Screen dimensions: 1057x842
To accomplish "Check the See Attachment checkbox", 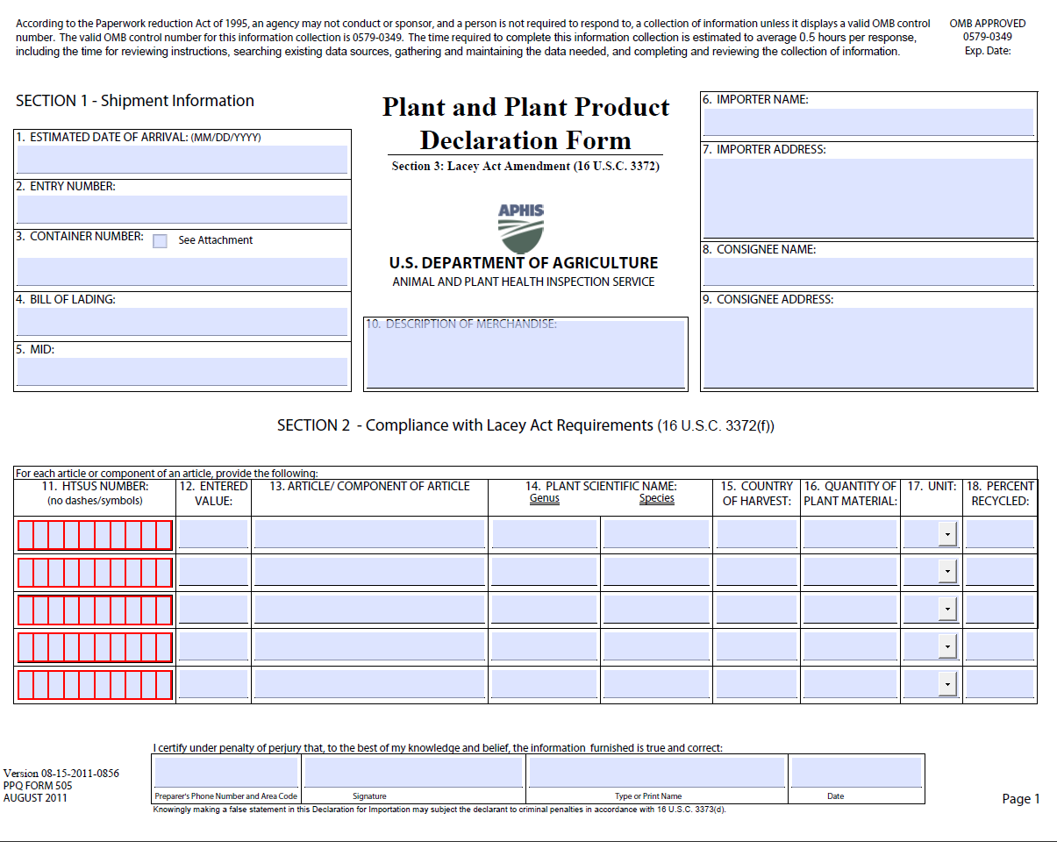I will pyautogui.click(x=160, y=241).
